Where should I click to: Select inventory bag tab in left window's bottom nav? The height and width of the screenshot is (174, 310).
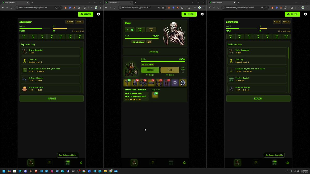pos(49,163)
